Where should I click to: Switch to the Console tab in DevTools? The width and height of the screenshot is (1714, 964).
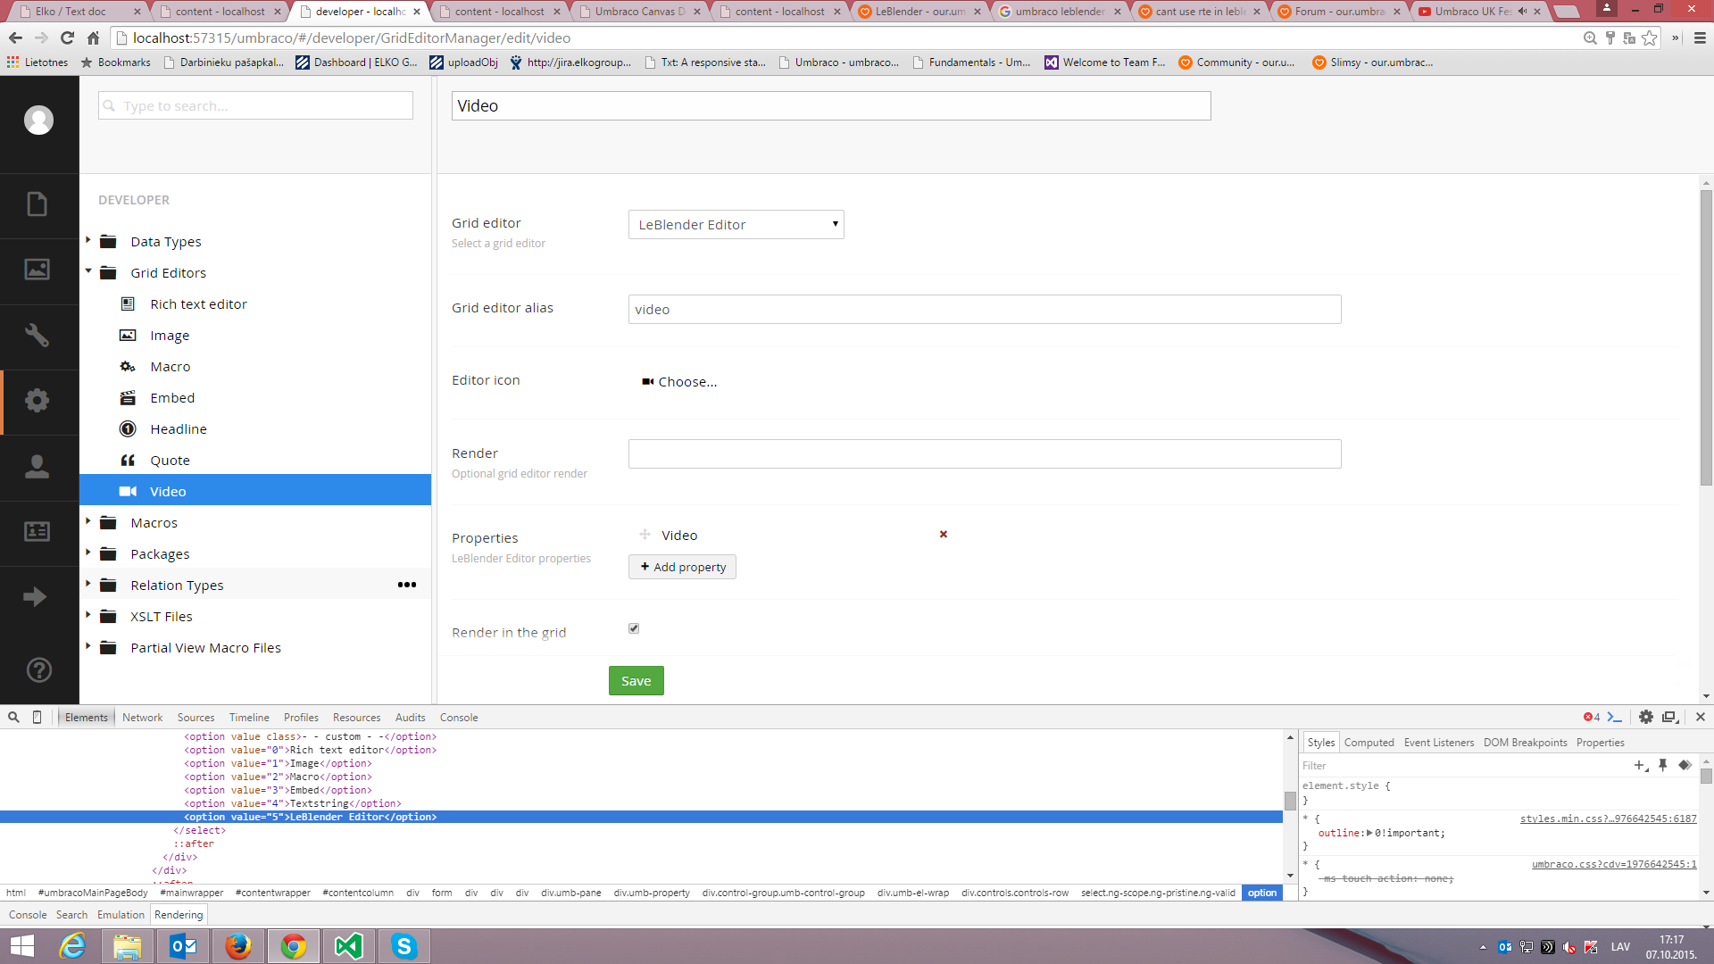[459, 717]
